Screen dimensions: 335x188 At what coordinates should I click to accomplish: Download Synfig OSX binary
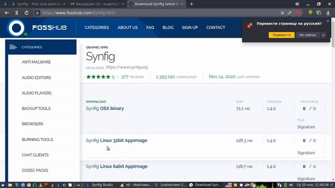[105, 109]
